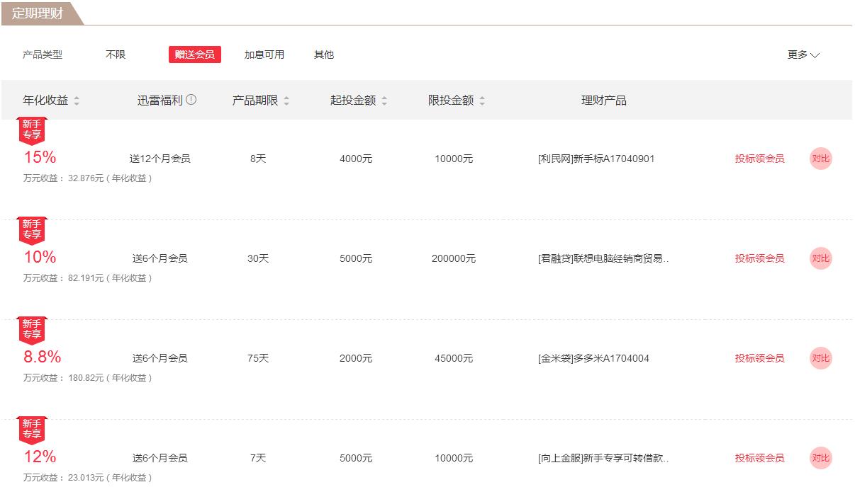The image size is (855, 487).
Task: Click the 7天 term cell
Action: (258, 458)
